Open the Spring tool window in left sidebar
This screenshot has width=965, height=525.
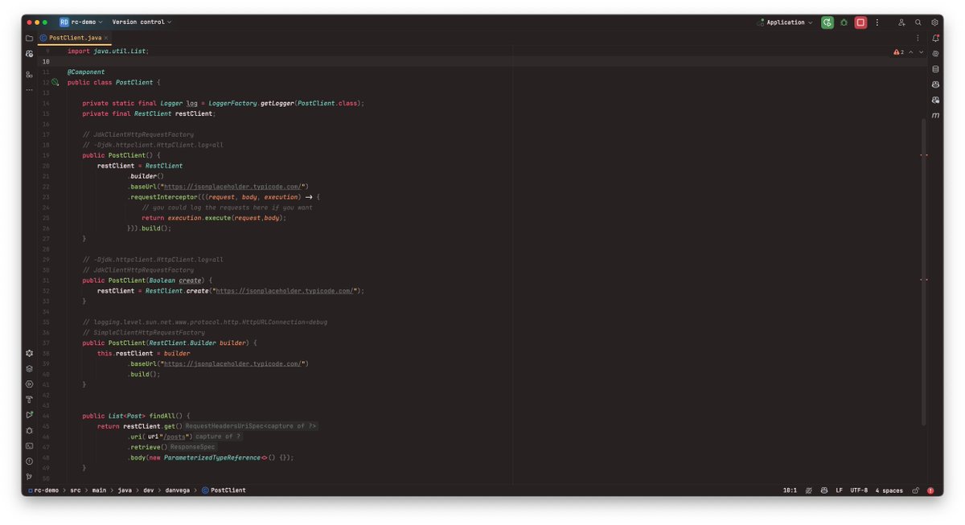tap(29, 353)
